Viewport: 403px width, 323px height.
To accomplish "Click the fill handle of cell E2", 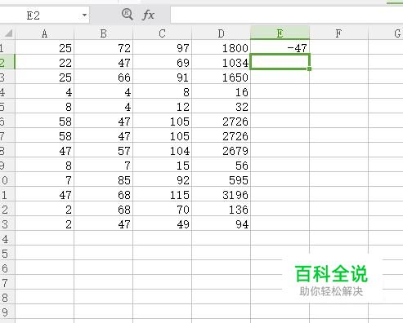I will click(309, 69).
